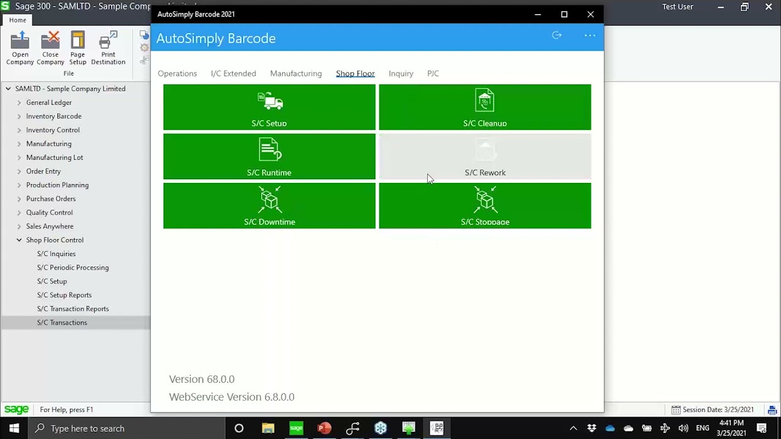Expand the Sales Anywhere node
781x439 pixels.
pos(19,226)
